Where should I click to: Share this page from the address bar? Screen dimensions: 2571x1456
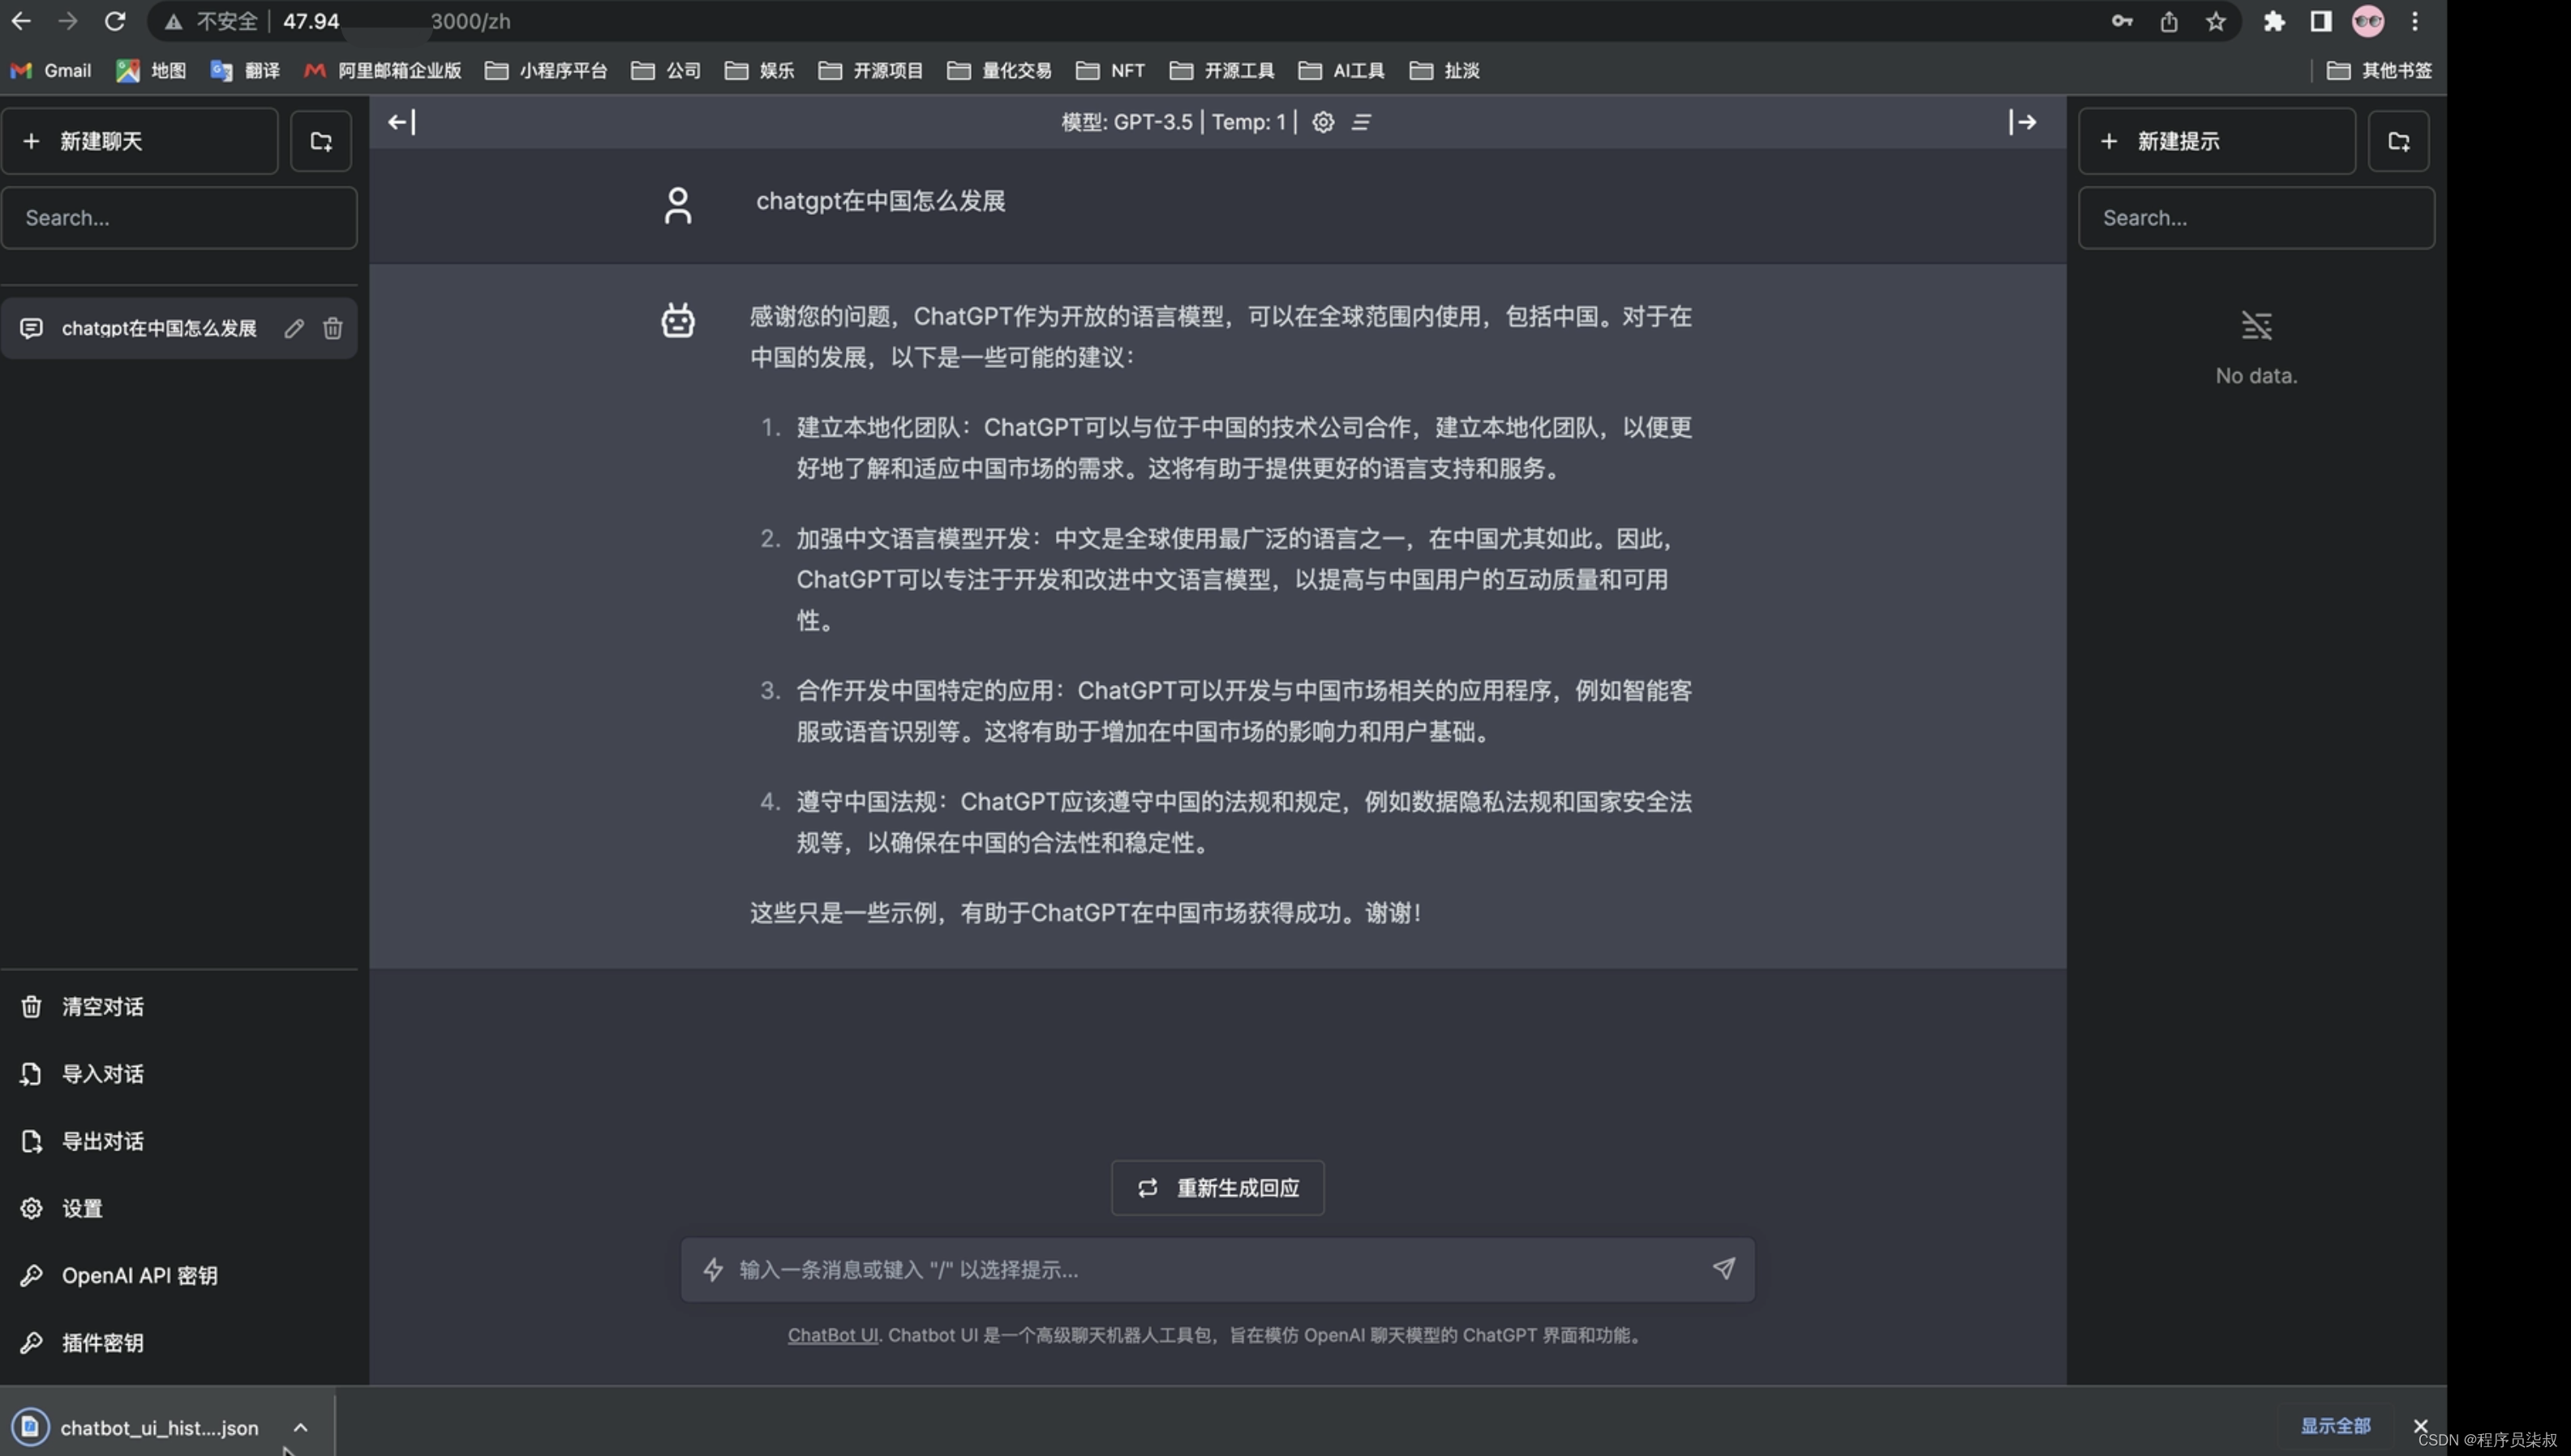click(x=2169, y=21)
